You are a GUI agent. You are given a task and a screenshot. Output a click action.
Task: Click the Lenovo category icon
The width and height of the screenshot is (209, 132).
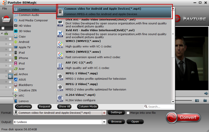click(x=16, y=101)
